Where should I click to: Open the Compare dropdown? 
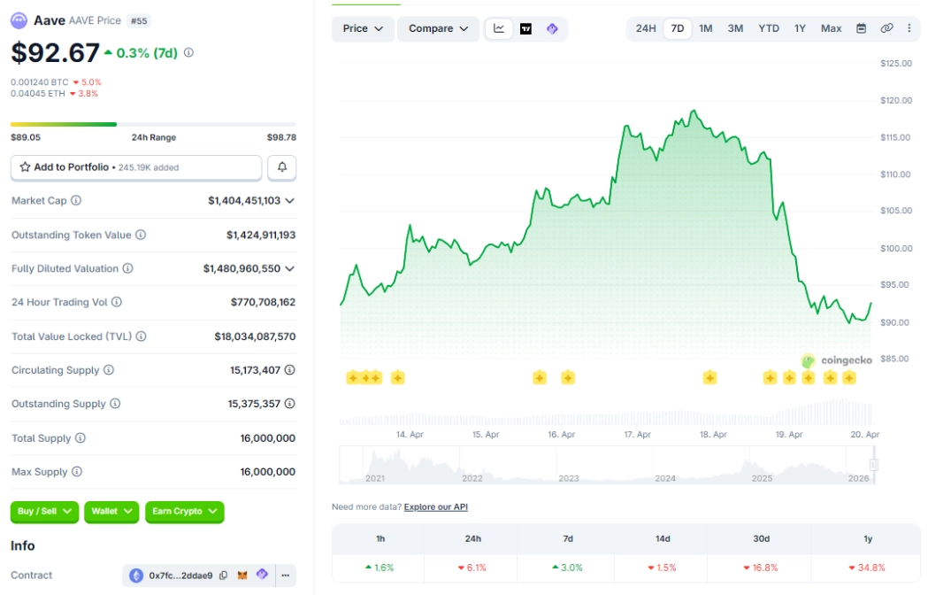(x=439, y=28)
